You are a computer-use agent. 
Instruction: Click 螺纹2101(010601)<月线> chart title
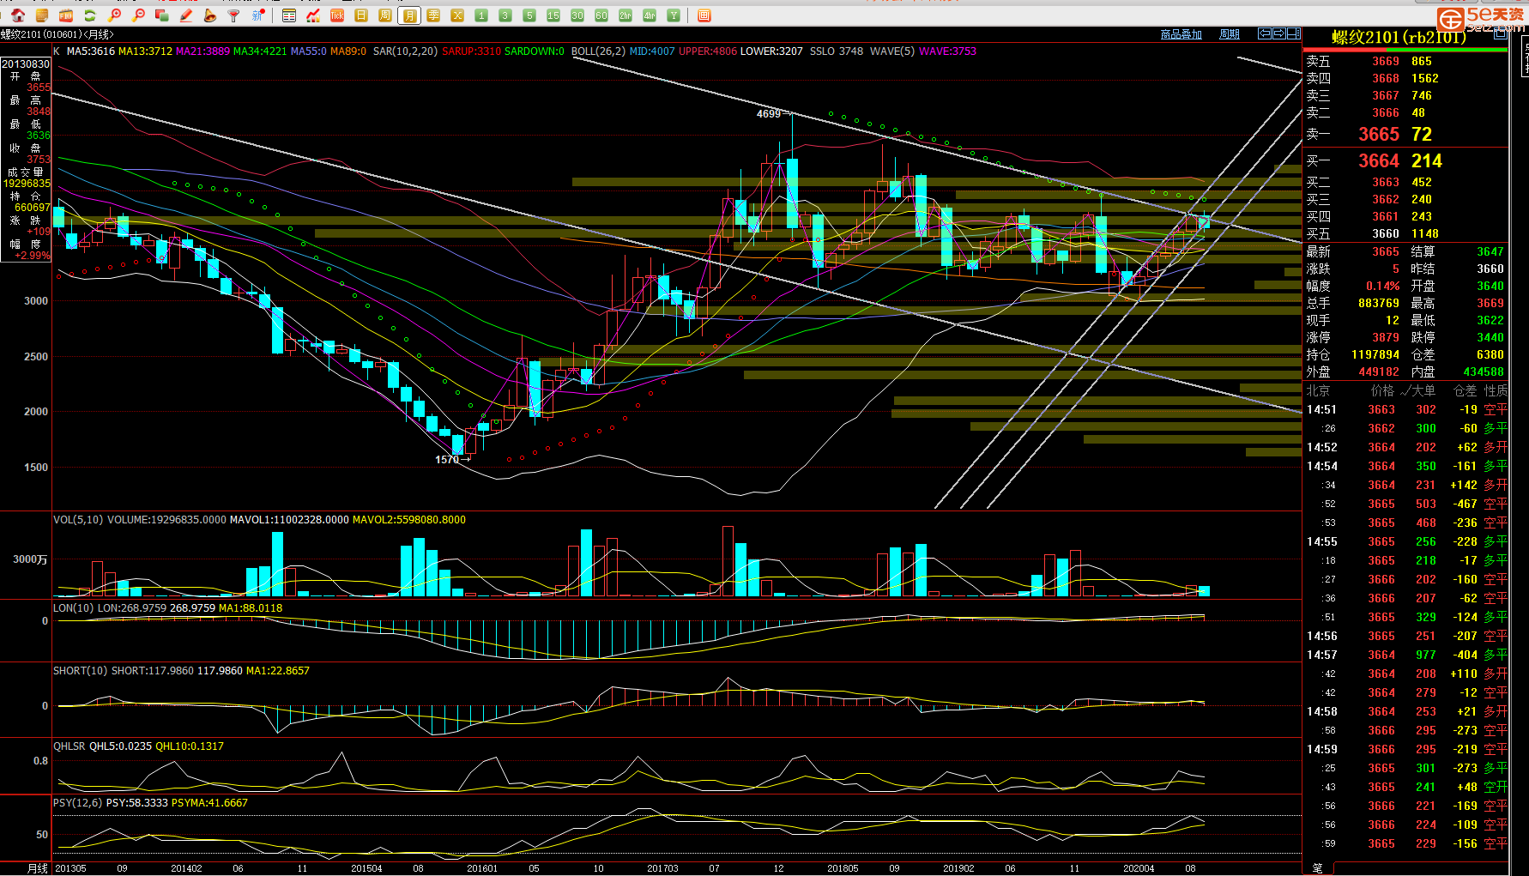coord(57,34)
